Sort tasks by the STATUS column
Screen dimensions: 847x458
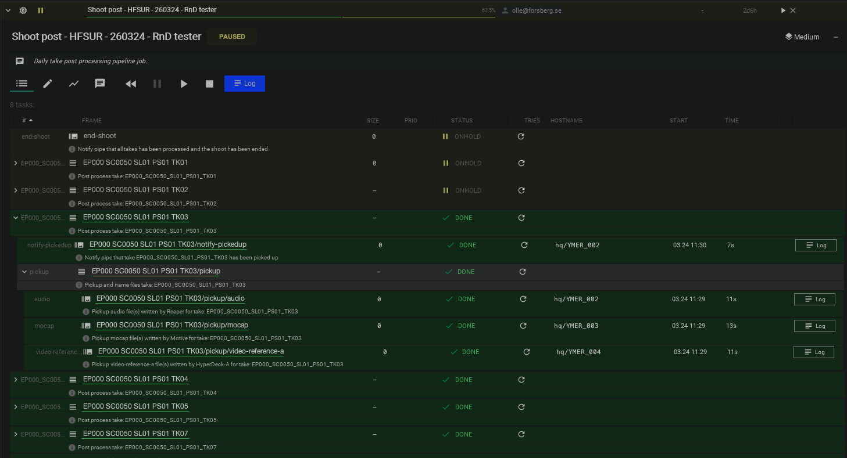pos(462,121)
